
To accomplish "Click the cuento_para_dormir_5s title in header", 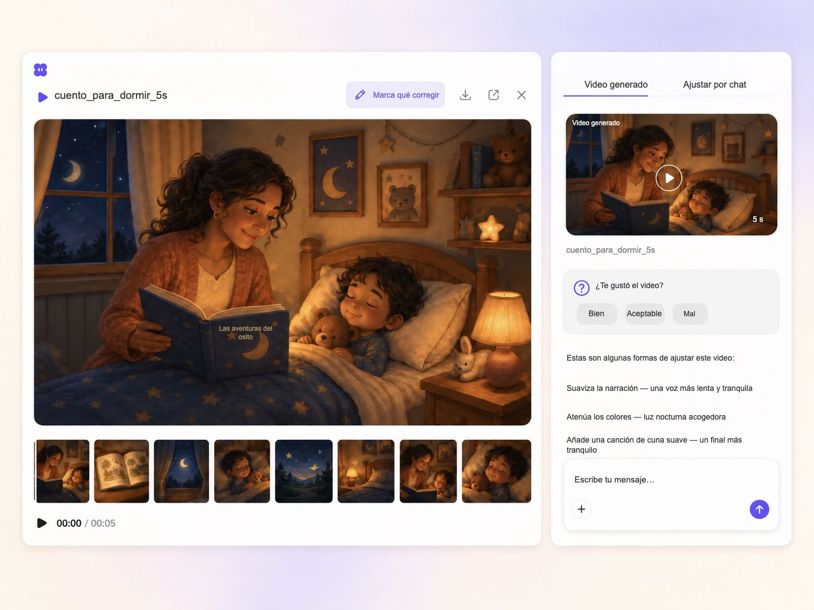I will 111,95.
